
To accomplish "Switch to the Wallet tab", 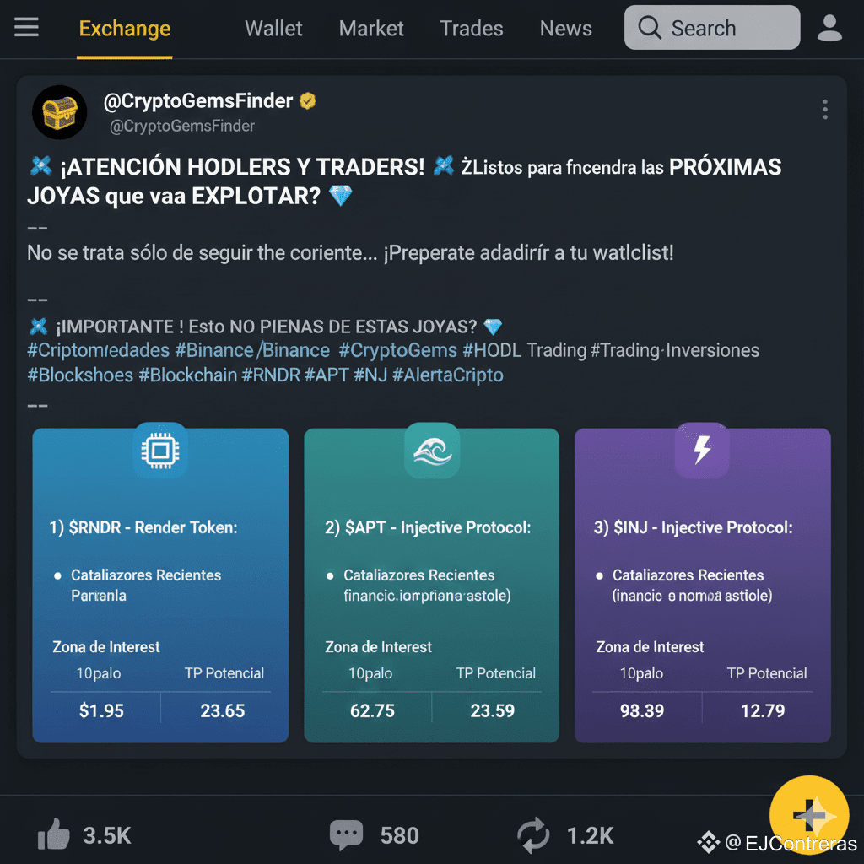I will 273,28.
